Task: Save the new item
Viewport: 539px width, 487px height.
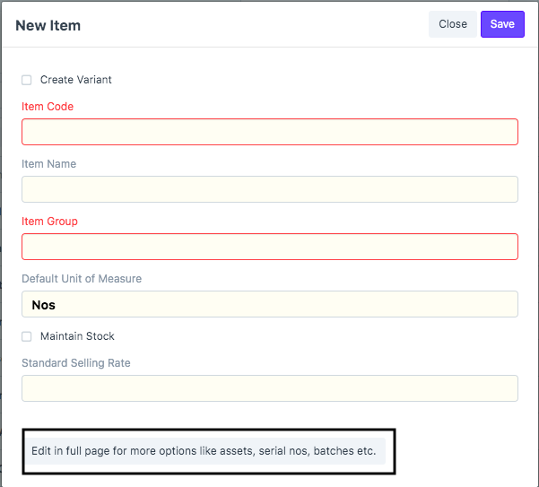Action: [502, 24]
